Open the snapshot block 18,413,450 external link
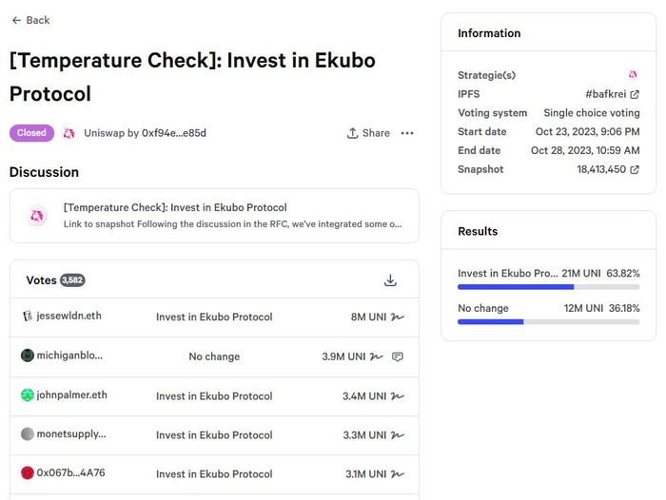This screenshot has height=500, width=666. (635, 170)
